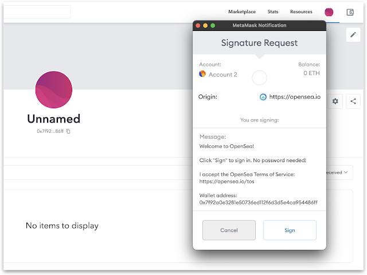Viewport: 367px width, 275px height.
Task: Minimize the MetaMask Notification window
Action: (x=205, y=25)
